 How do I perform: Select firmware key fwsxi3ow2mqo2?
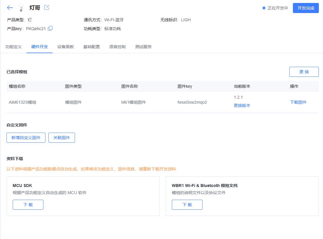click(192, 102)
